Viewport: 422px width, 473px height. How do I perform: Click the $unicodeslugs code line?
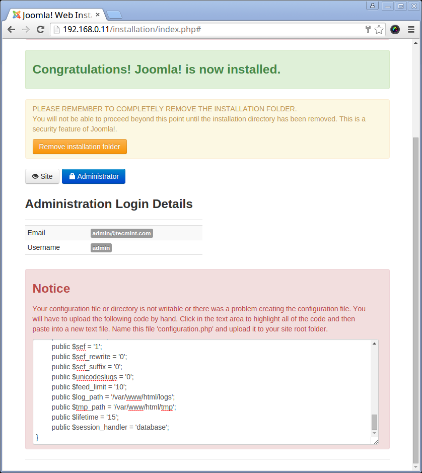[93, 377]
